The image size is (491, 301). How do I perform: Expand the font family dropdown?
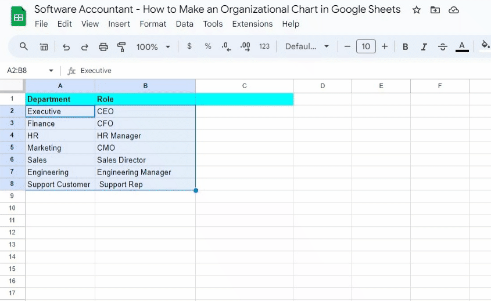pos(307,46)
